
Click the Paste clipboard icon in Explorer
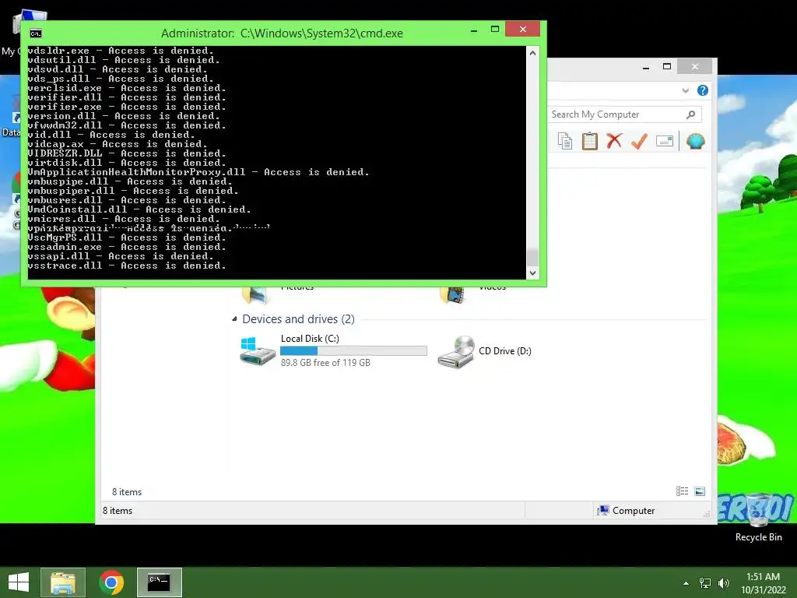pos(590,141)
